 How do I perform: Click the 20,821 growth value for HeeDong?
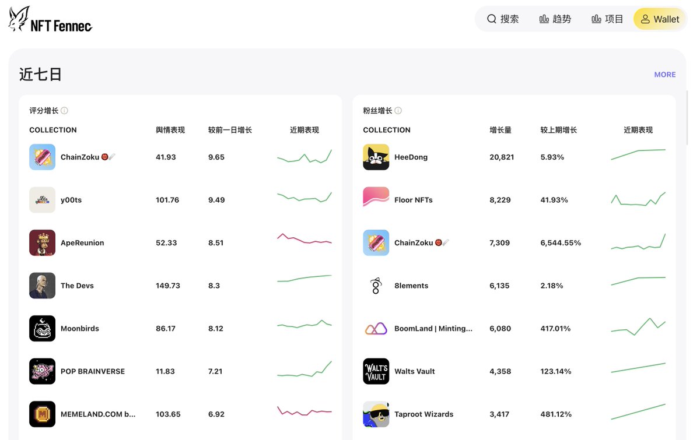tap(502, 157)
